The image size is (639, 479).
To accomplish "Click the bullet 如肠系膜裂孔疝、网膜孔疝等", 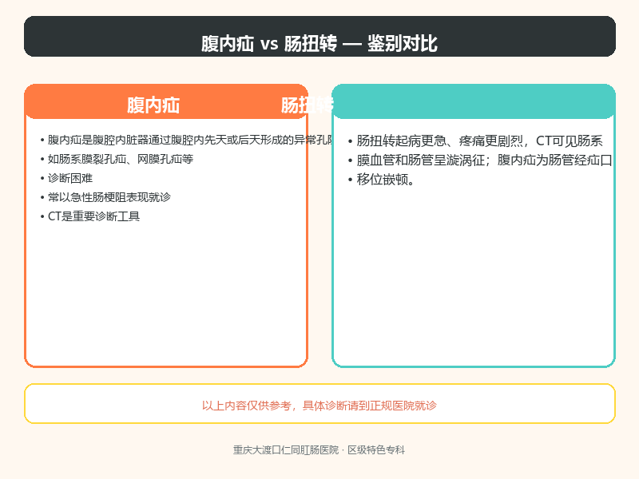I will click(x=117, y=159).
